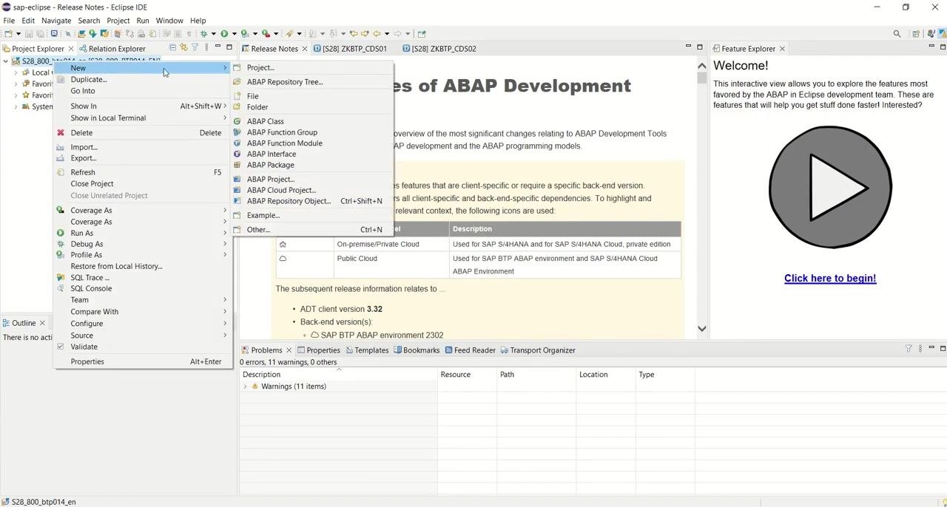Click the 'Click here to begin!' link
This screenshot has height=507, width=947.
[x=830, y=279]
